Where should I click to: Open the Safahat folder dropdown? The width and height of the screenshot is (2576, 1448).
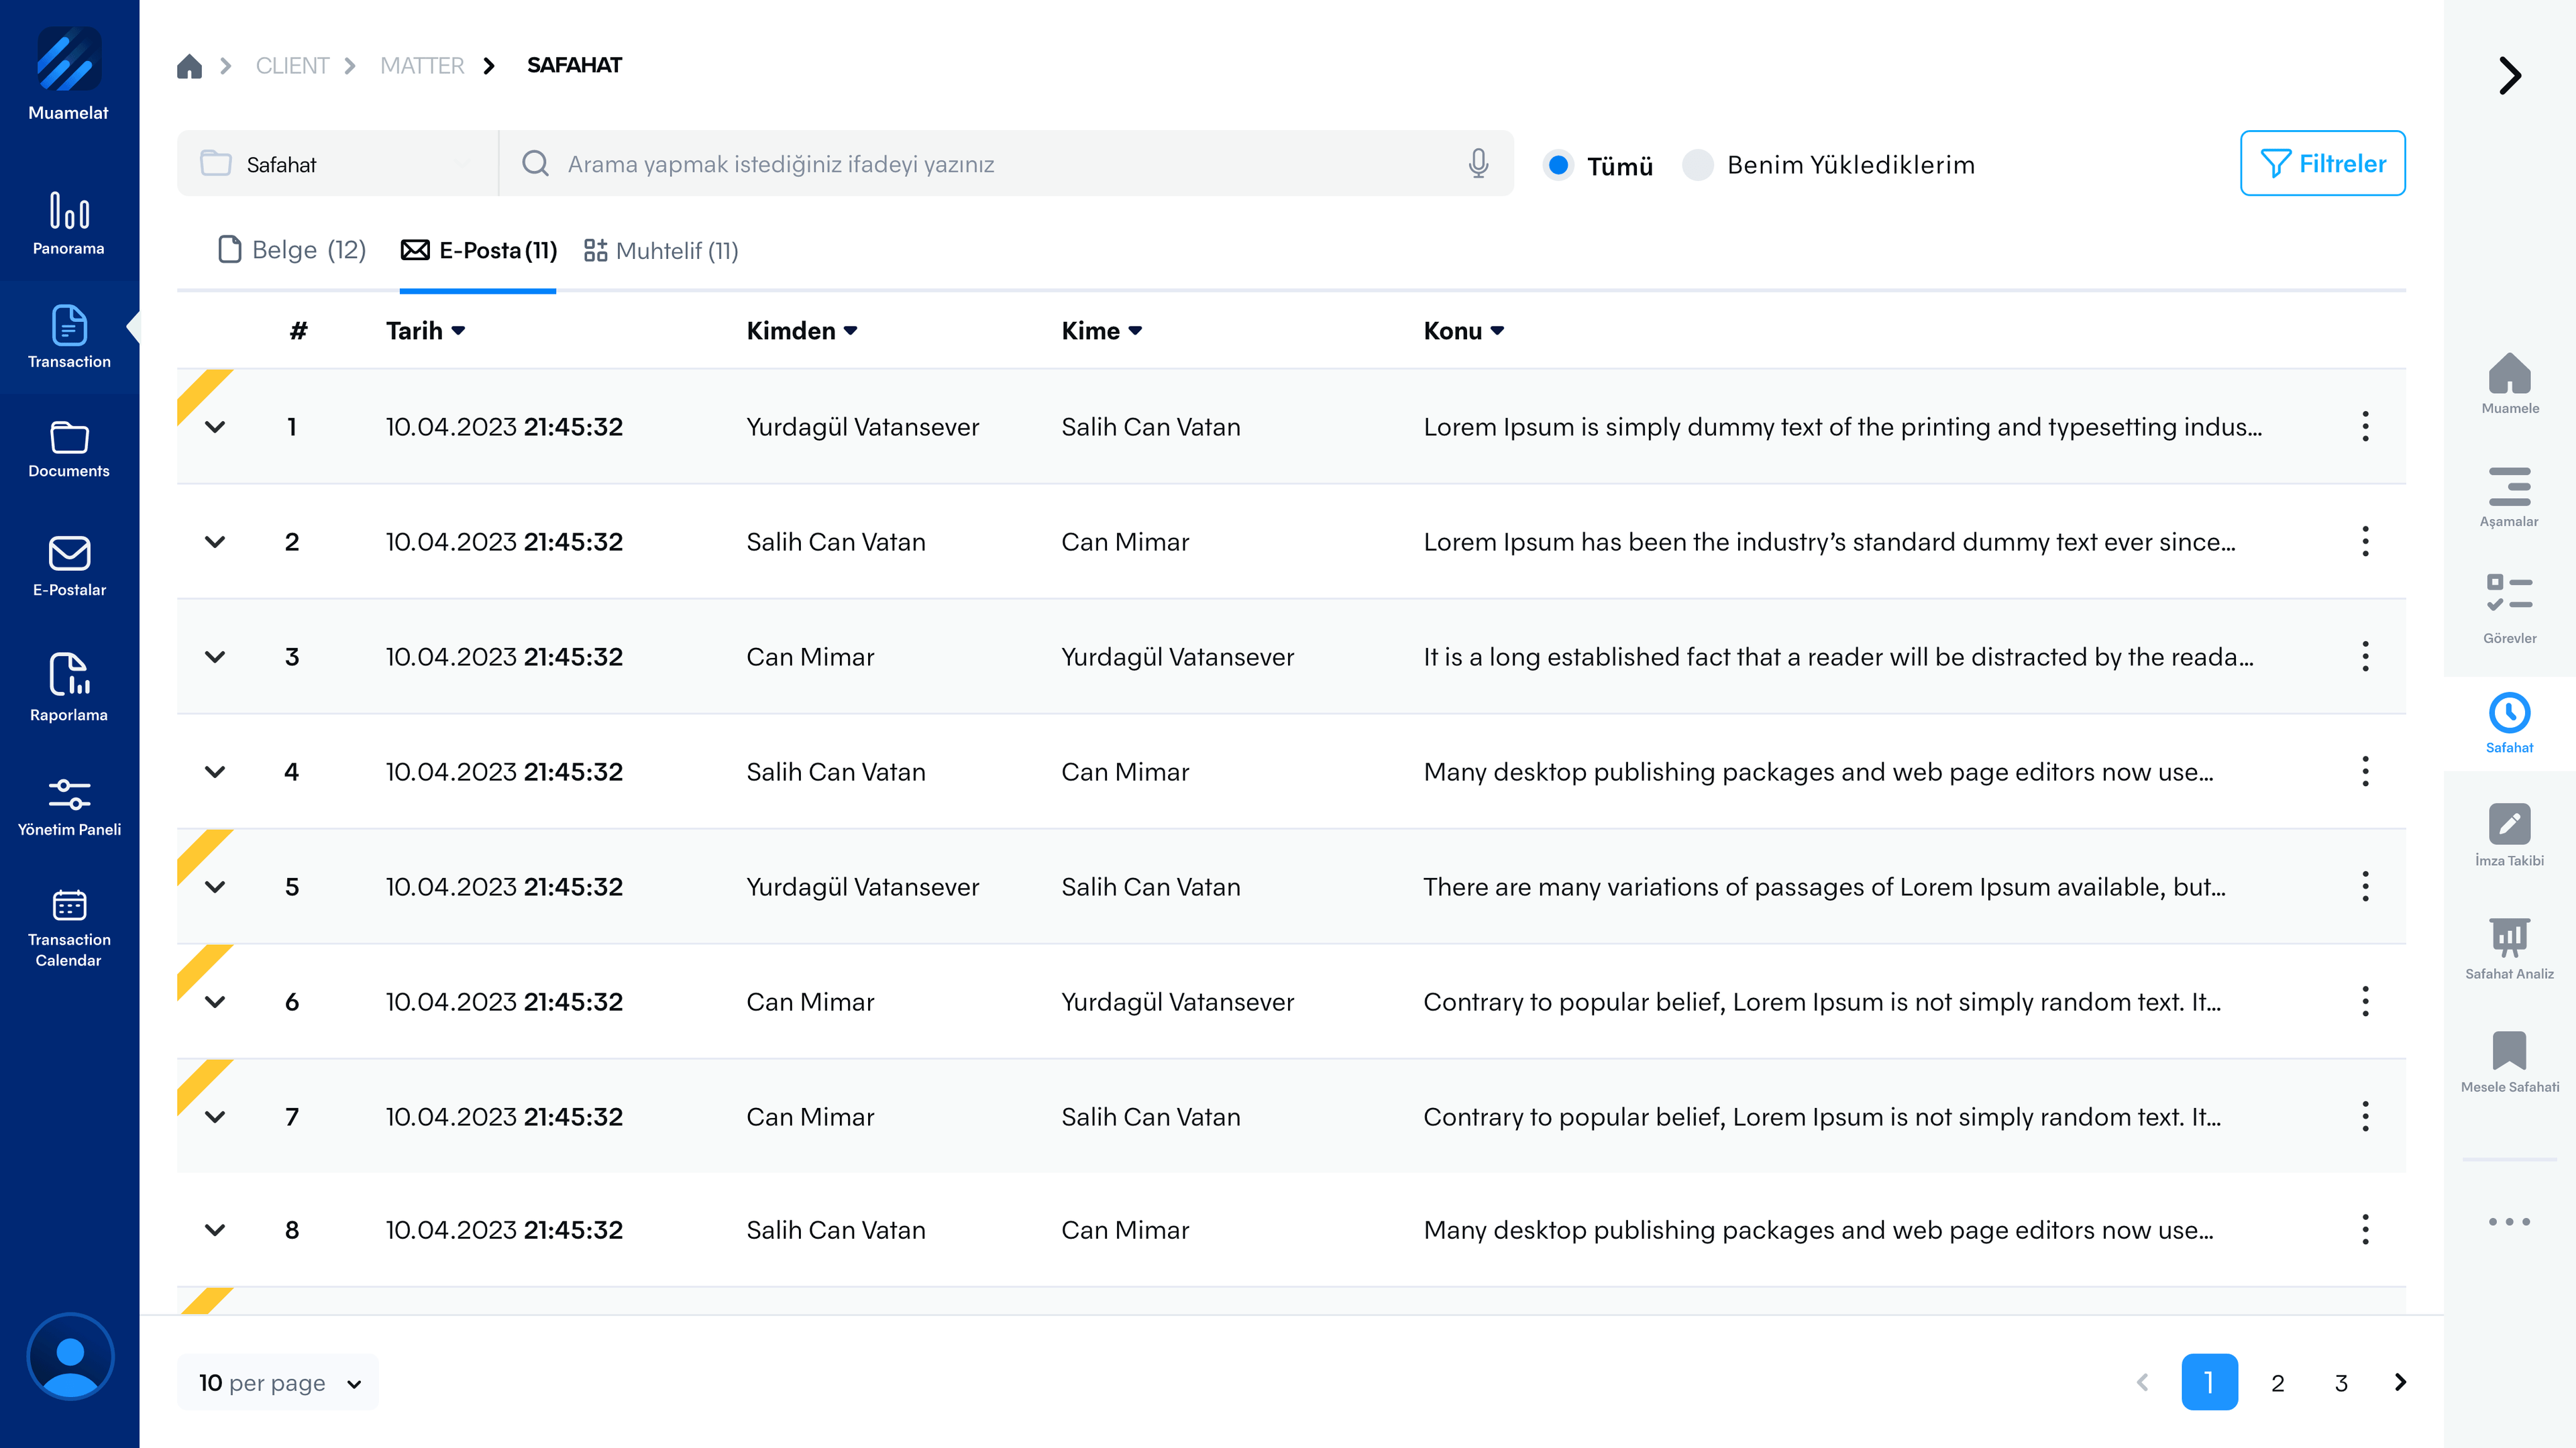coord(337,164)
